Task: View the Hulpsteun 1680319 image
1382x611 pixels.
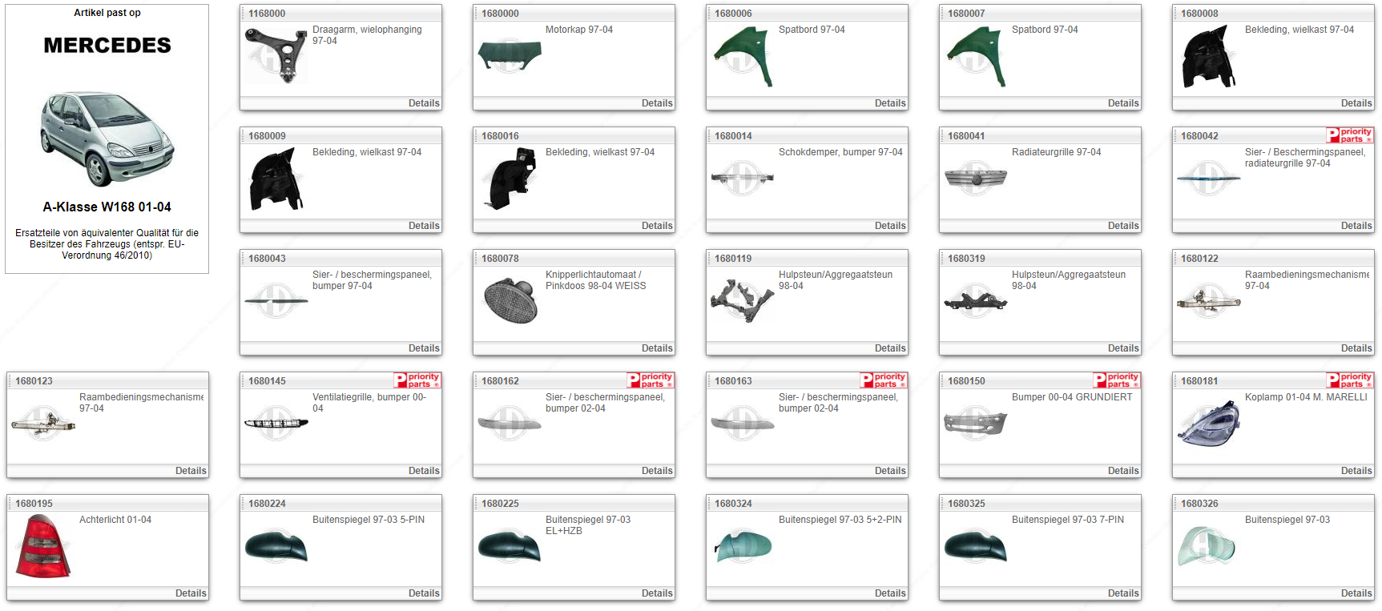Action: [976, 301]
